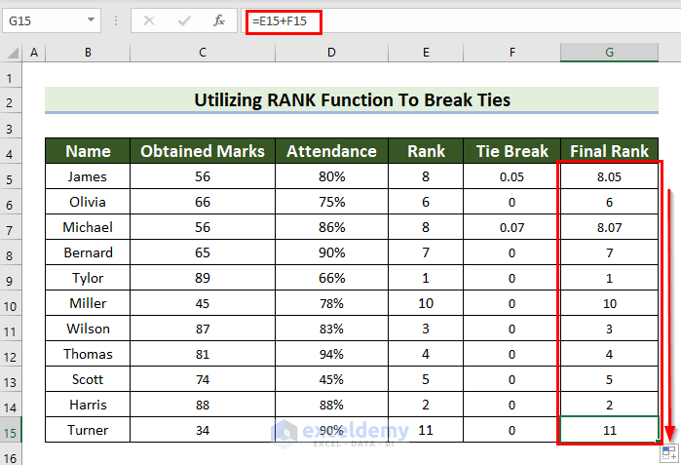Screen dimensions: 681x465
Task: Click Thomas's attendance 94%
Action: (x=331, y=354)
